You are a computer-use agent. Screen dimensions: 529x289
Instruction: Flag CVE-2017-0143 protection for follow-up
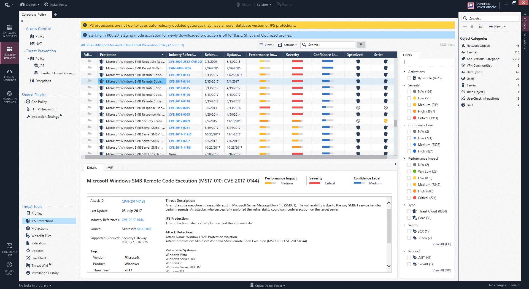[x=90, y=75]
